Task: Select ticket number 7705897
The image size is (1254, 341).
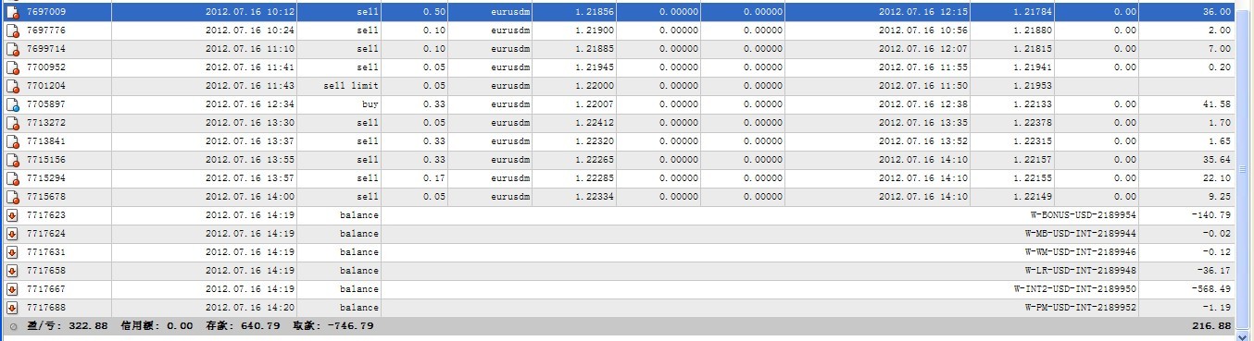Action: 46,104
